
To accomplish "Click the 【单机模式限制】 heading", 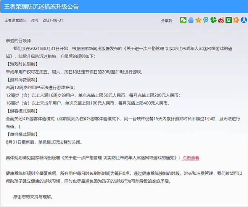I will click(22, 134).
